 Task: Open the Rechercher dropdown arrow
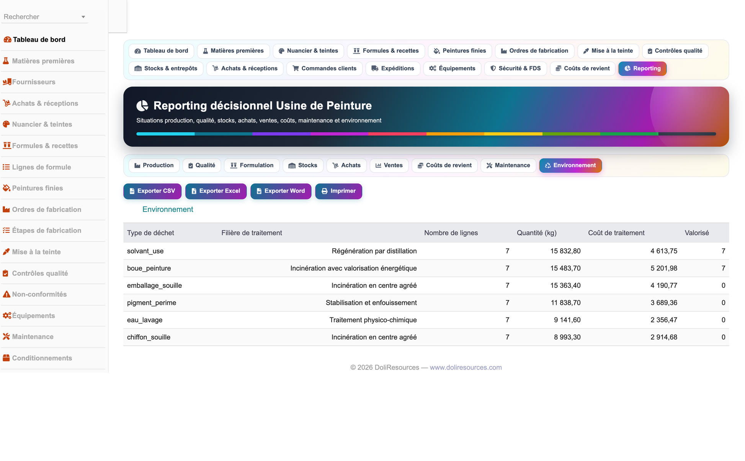coord(83,17)
